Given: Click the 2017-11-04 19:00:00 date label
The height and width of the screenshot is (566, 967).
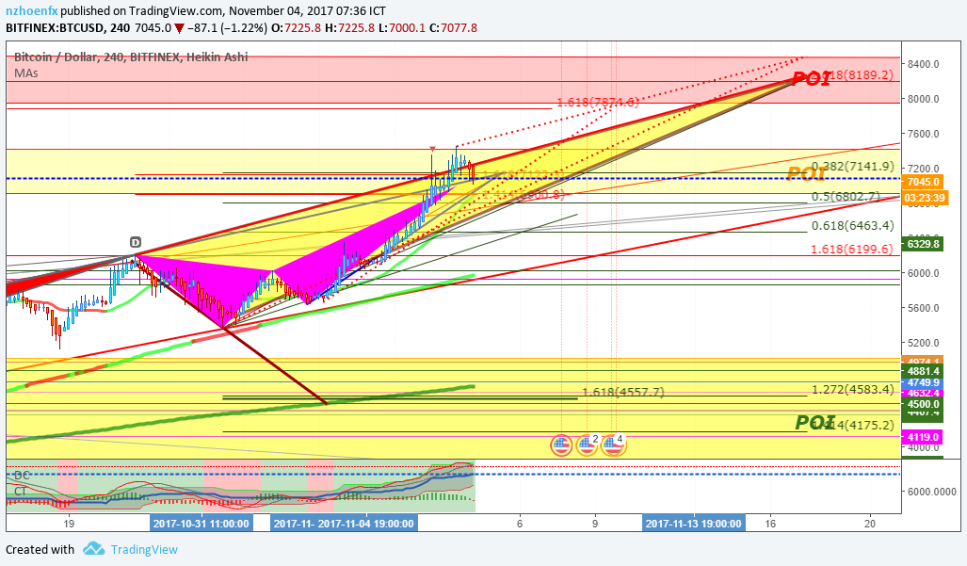Looking at the screenshot, I should click(365, 524).
